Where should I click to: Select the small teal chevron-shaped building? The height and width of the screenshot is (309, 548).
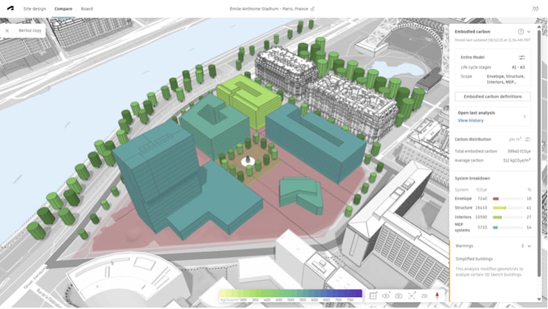pos(301,195)
